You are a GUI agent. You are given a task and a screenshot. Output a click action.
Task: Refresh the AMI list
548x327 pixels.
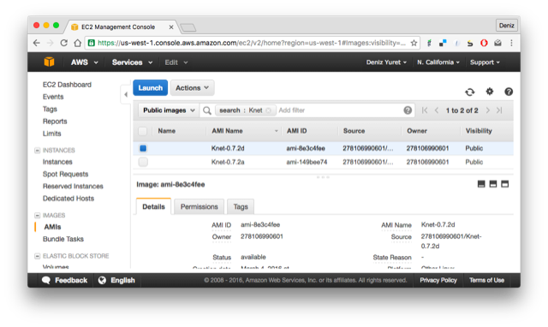(x=470, y=92)
